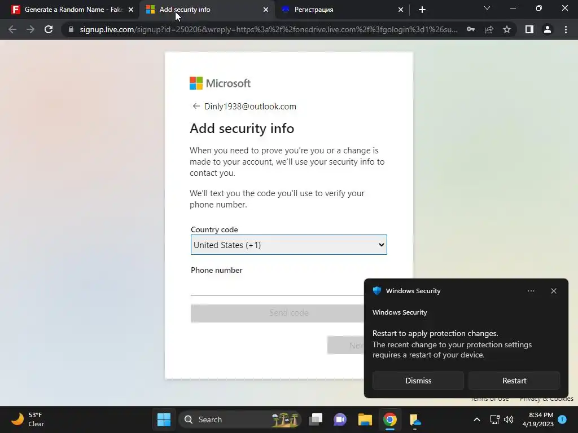Open browser side panel
The width and height of the screenshot is (578, 433).
pos(529,29)
